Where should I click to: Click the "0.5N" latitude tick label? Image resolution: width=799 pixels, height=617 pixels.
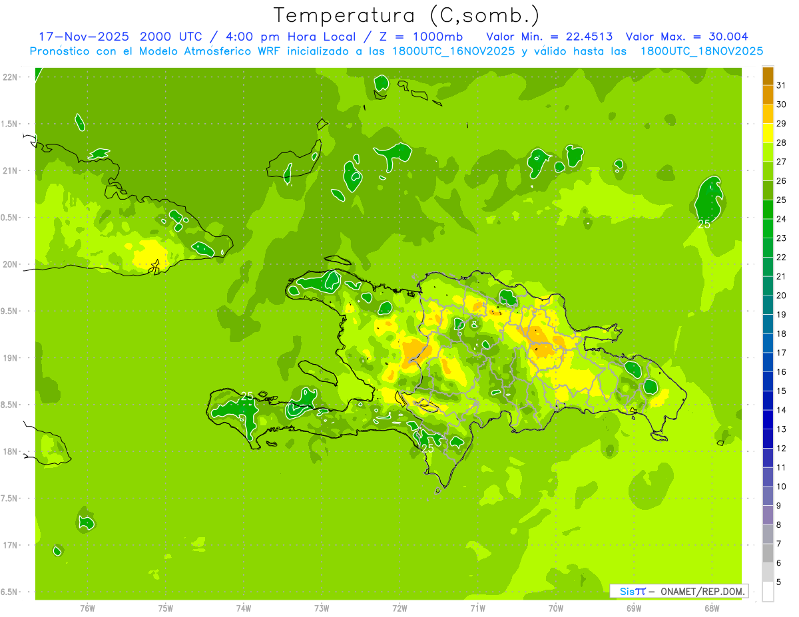tap(10, 218)
